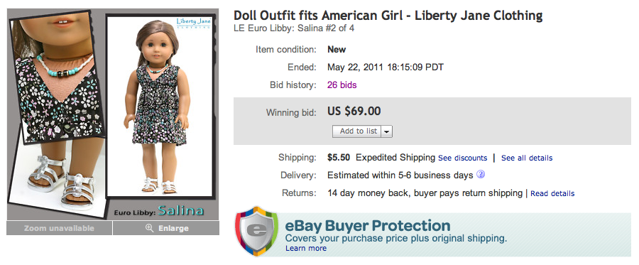Click the magnifier icon next to Enlarge
Viewport: 639px width, 265px height.
click(149, 228)
